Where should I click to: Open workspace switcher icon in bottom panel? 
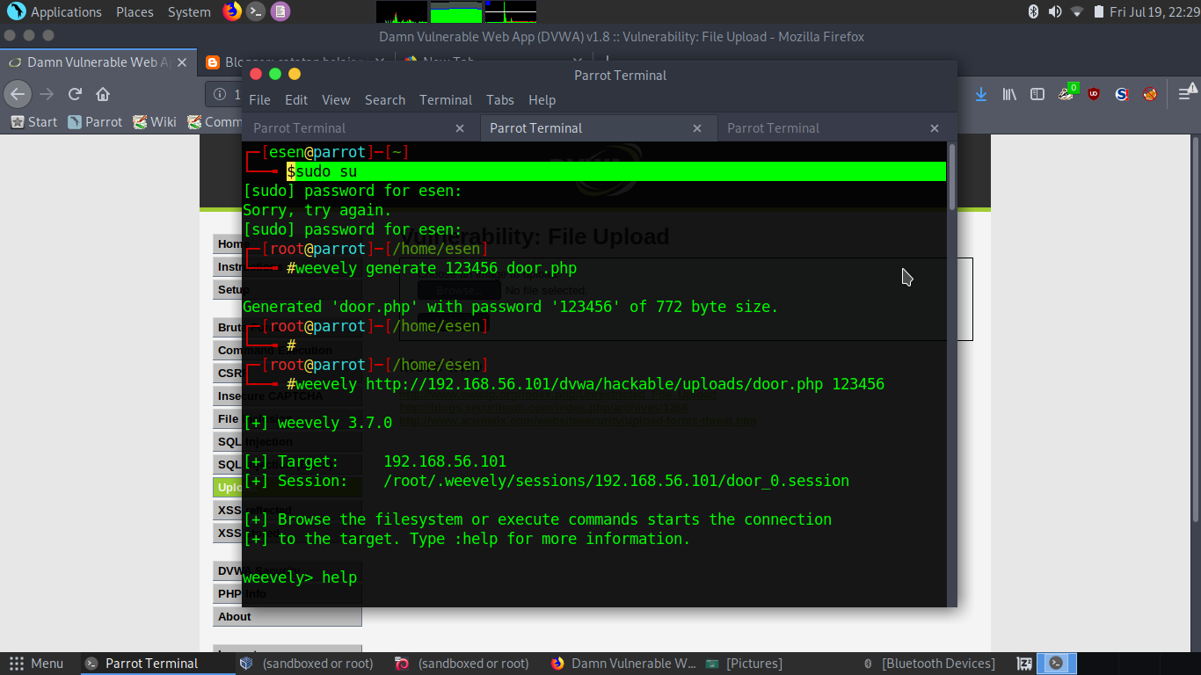point(1024,664)
